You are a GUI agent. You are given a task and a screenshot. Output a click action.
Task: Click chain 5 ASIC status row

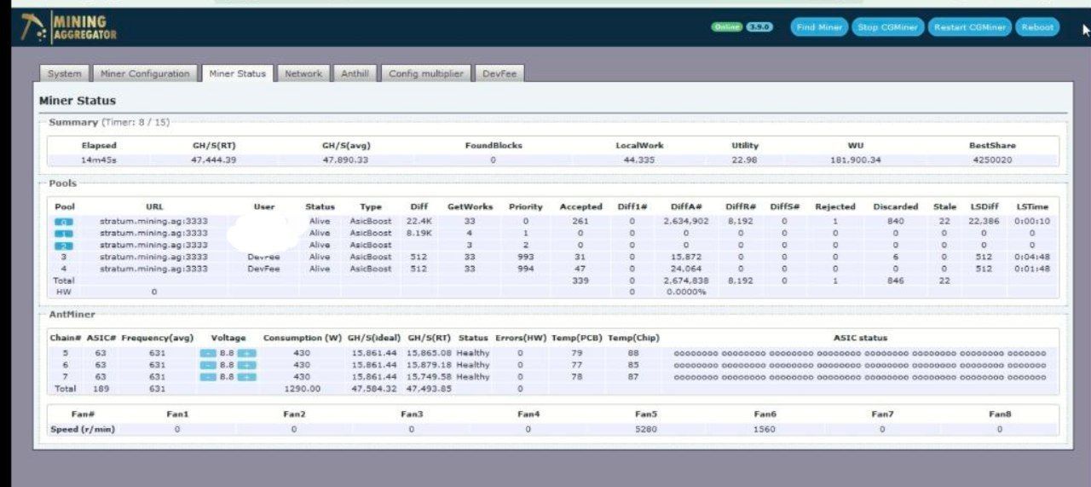coord(859,353)
